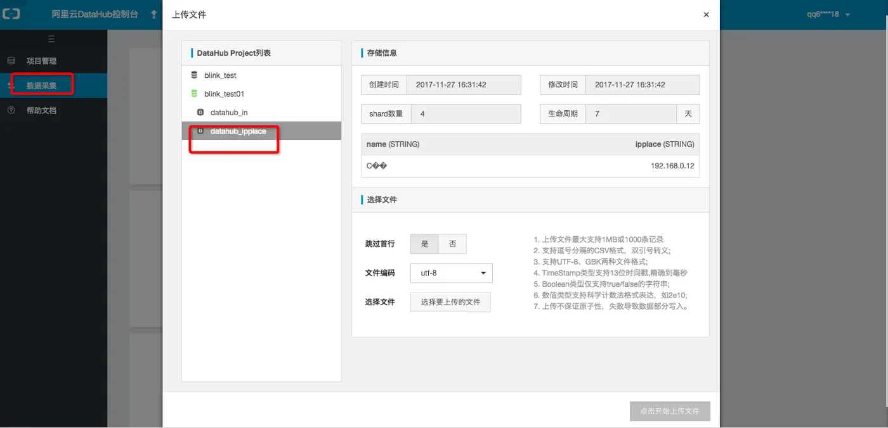The width and height of the screenshot is (888, 428).
Task: Click the 选择文件 section heading
Action: [x=382, y=199]
